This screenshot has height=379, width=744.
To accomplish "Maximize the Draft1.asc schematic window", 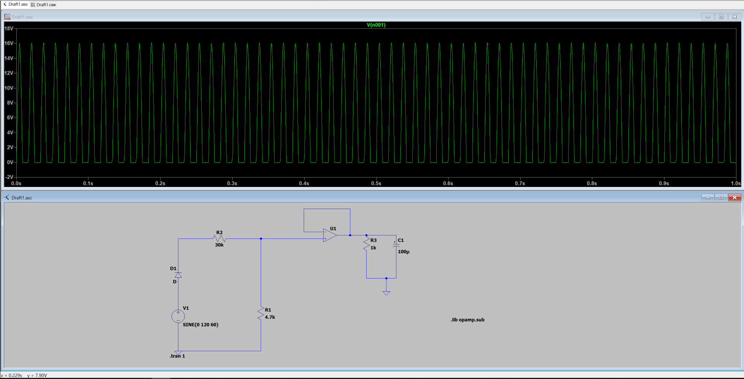I will click(721, 197).
